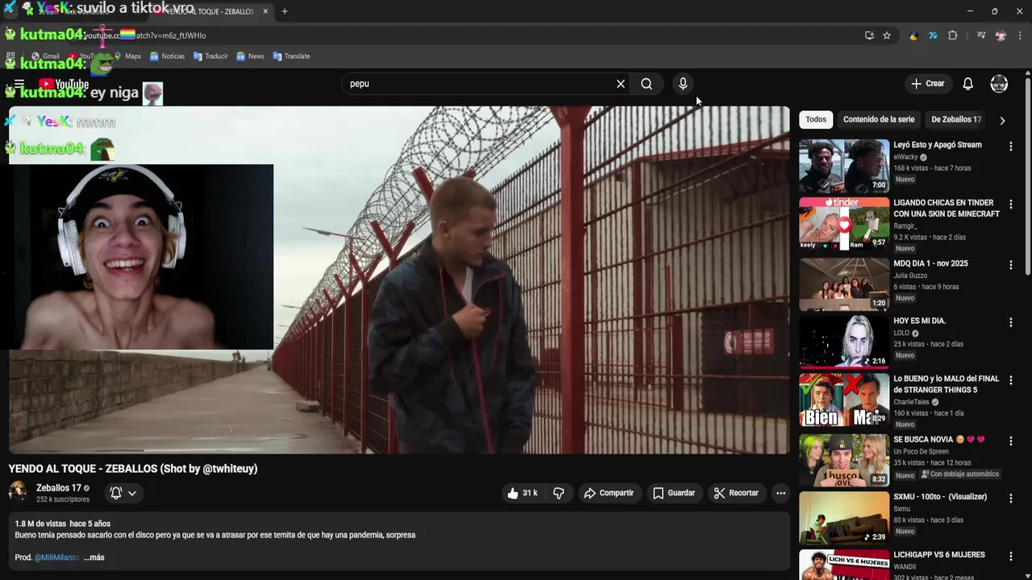The height and width of the screenshot is (580, 1032).
Task: Open the Maps bookmark
Action: pos(127,56)
